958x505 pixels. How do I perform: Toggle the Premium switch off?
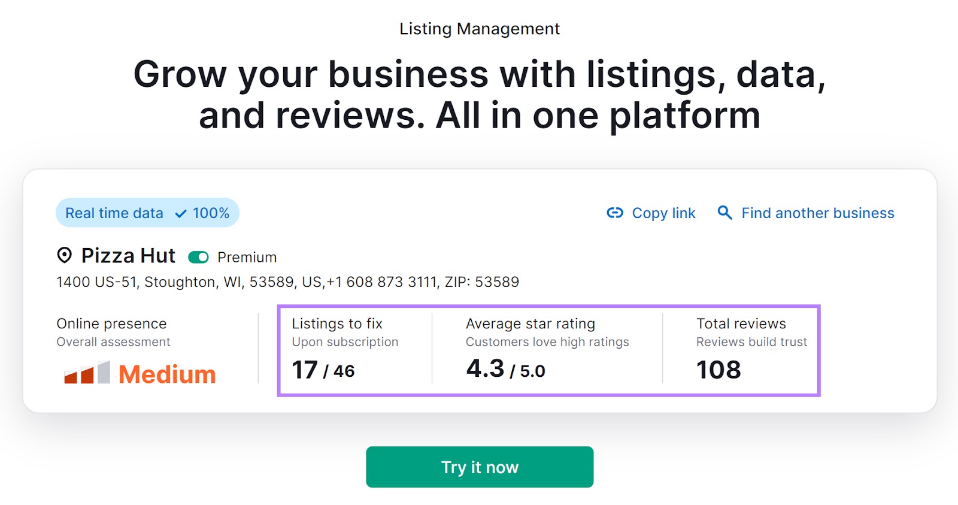click(198, 257)
